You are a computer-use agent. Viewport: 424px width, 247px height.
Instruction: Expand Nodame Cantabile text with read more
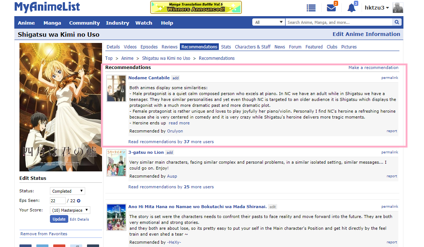(x=179, y=123)
